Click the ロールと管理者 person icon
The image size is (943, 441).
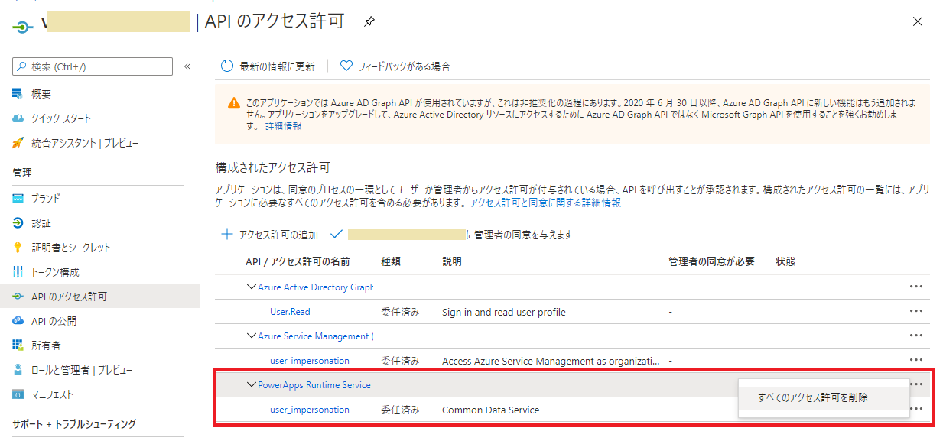(18, 370)
